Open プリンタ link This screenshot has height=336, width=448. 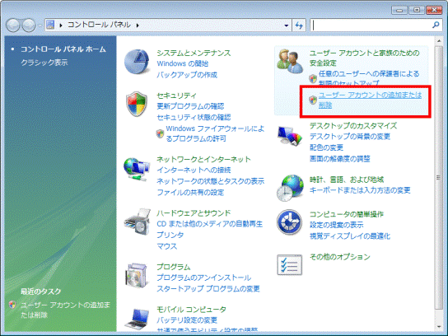(x=170, y=235)
